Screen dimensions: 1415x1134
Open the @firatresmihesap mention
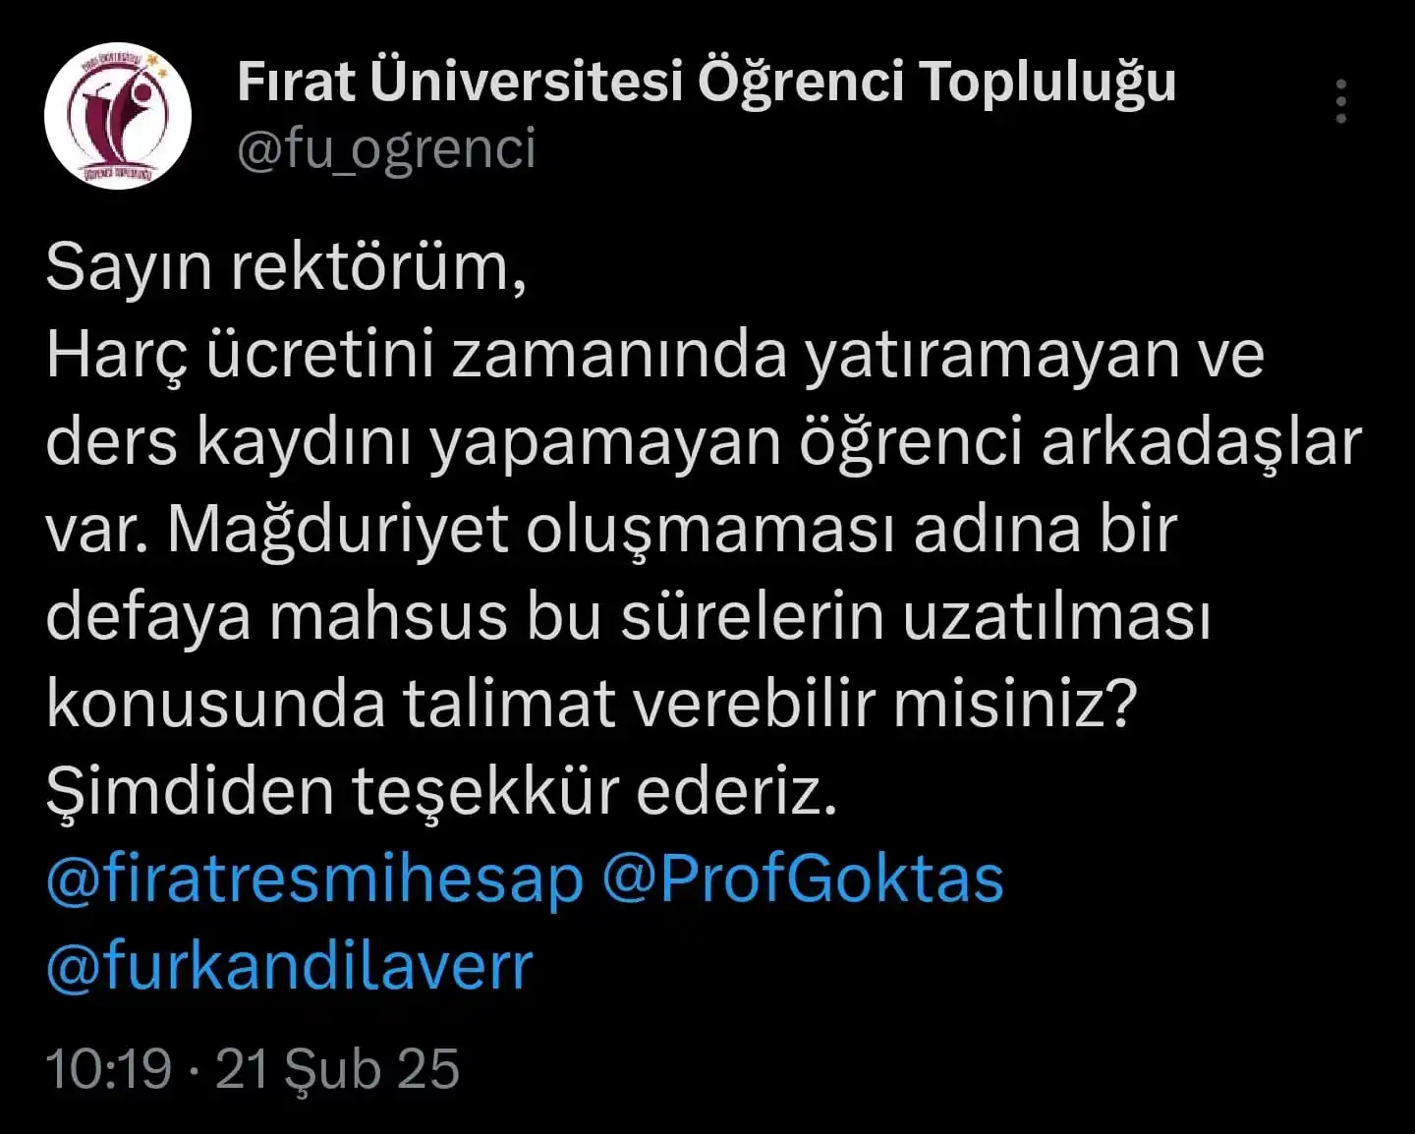click(x=315, y=879)
